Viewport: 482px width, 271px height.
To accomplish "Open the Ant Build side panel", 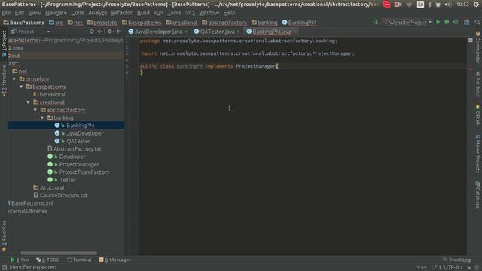I will (477, 84).
